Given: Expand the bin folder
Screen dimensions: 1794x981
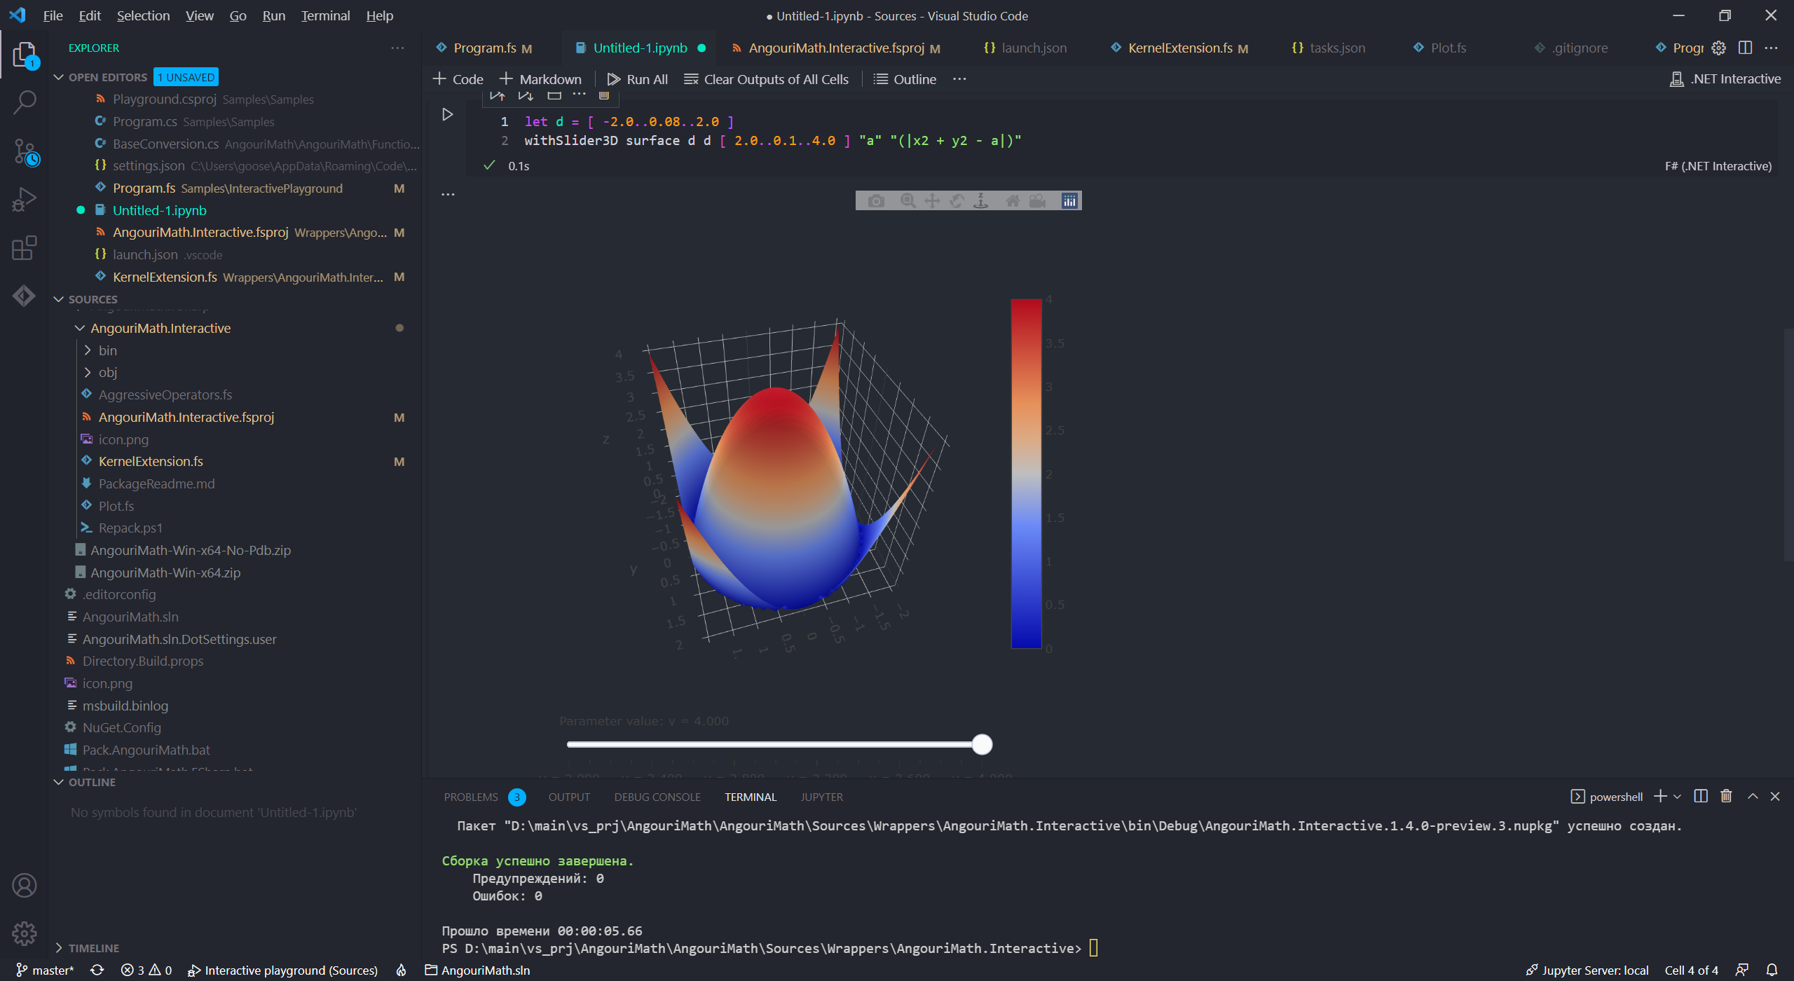Looking at the screenshot, I should click(107, 350).
